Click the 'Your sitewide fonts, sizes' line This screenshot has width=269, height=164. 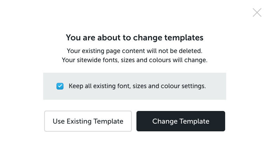click(x=135, y=60)
